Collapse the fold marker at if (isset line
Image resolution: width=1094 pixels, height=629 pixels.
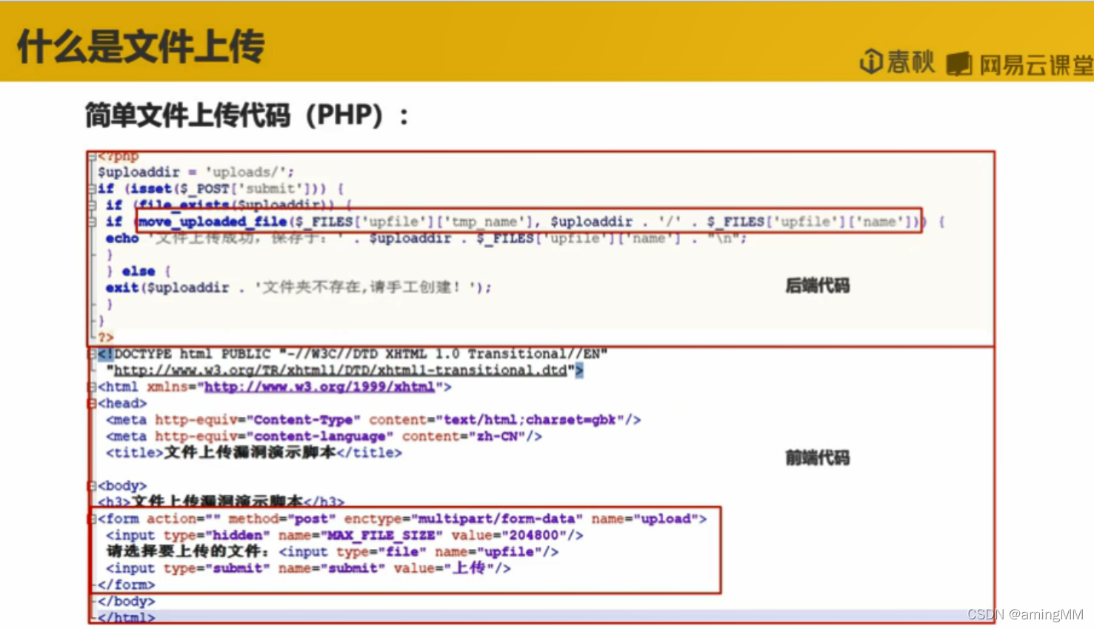[x=92, y=189]
